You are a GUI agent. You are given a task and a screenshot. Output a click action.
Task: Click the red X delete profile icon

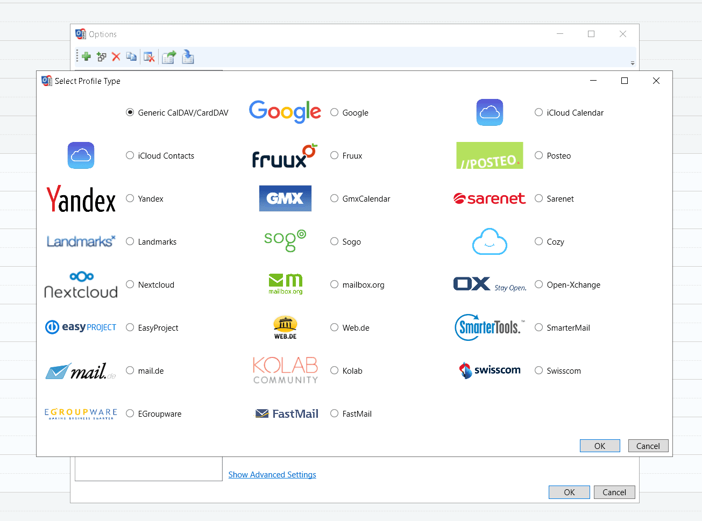(x=116, y=56)
